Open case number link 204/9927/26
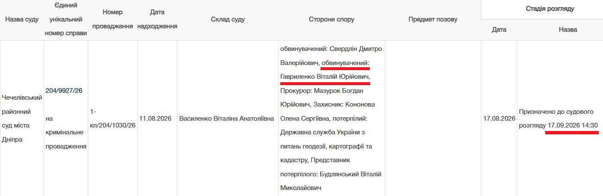Screen dimensions: 603x196 click(64, 90)
